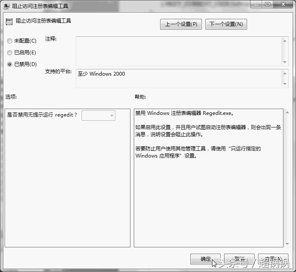Click the 取消 cancel button
Viewport: 296px width, 272px height.
pyautogui.click(x=239, y=259)
